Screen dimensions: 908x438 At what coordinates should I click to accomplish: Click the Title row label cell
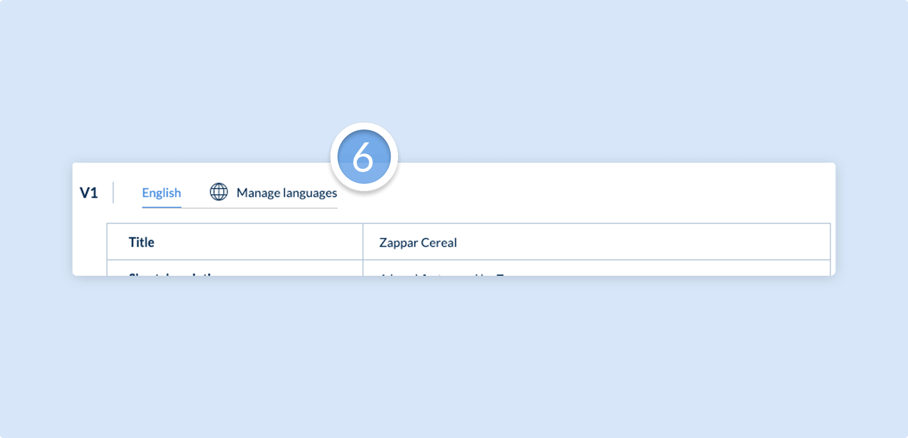pyautogui.click(x=235, y=242)
